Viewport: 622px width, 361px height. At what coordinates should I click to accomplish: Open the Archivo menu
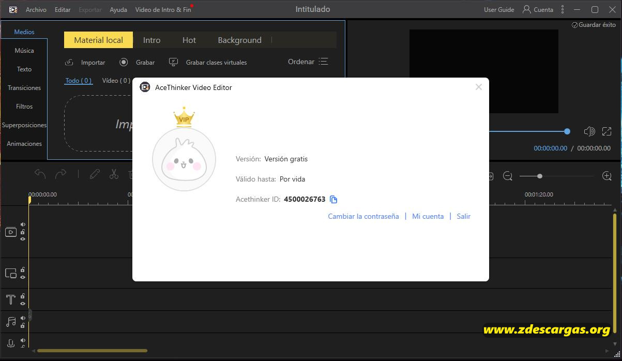[x=36, y=10]
